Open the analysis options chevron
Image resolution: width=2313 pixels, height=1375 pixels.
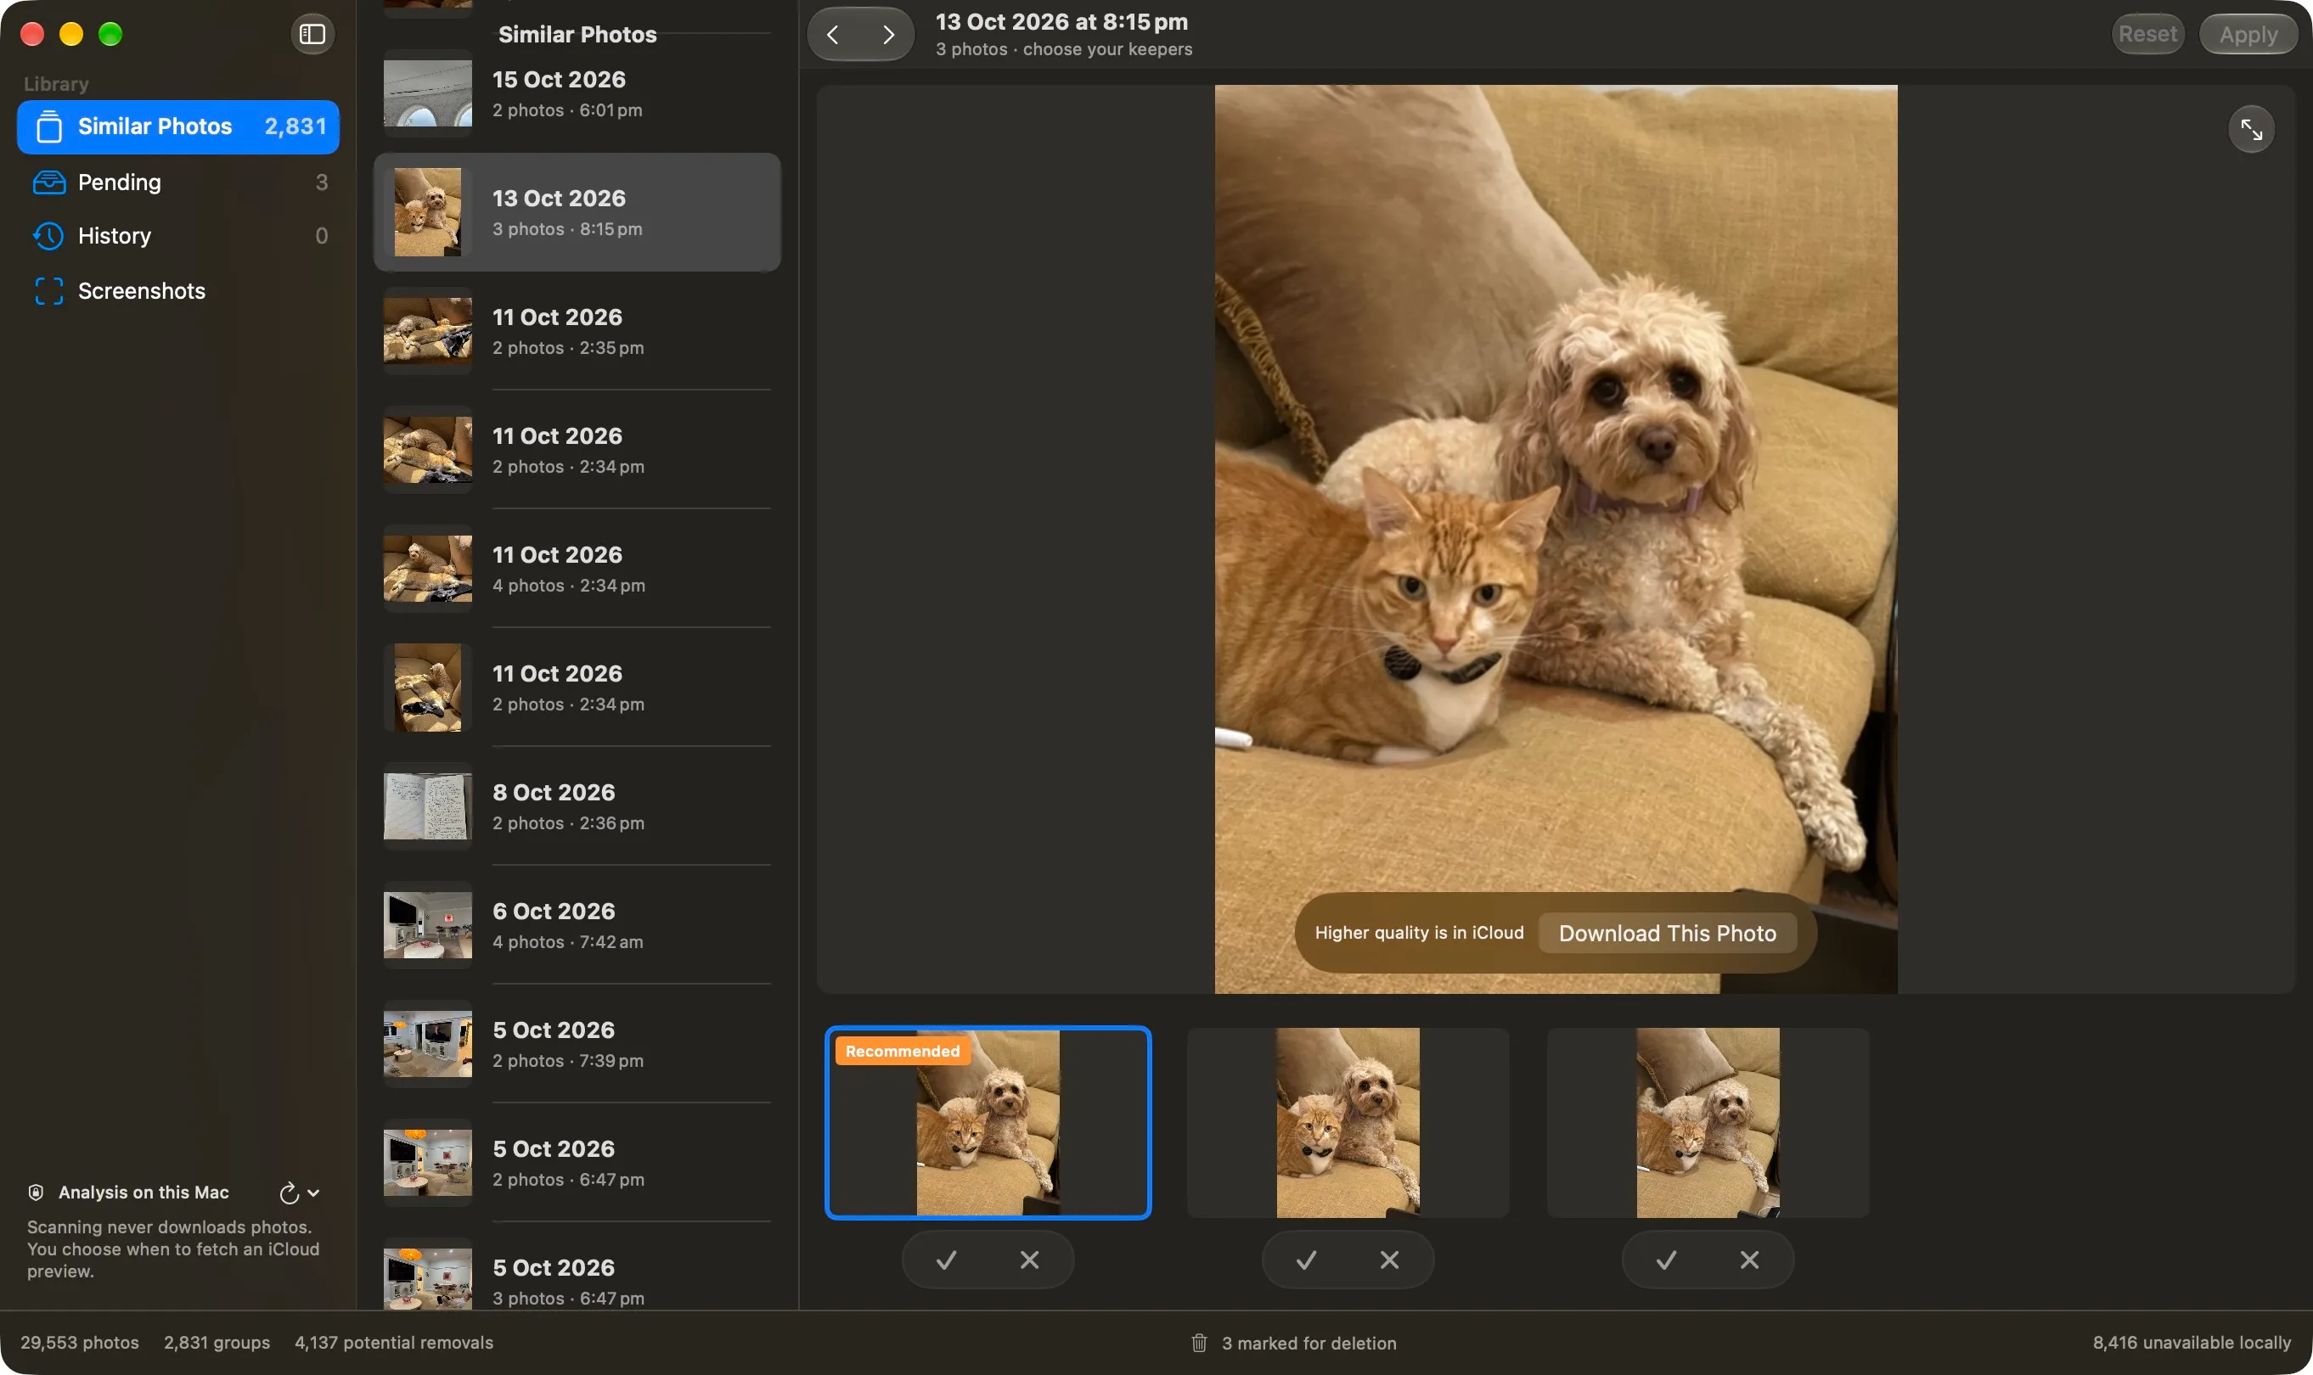[314, 1193]
